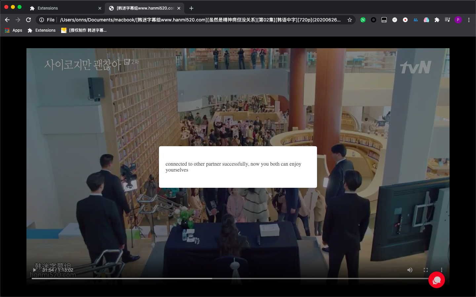Open the purple P profile menu
This screenshot has width=476, height=297.
click(458, 20)
